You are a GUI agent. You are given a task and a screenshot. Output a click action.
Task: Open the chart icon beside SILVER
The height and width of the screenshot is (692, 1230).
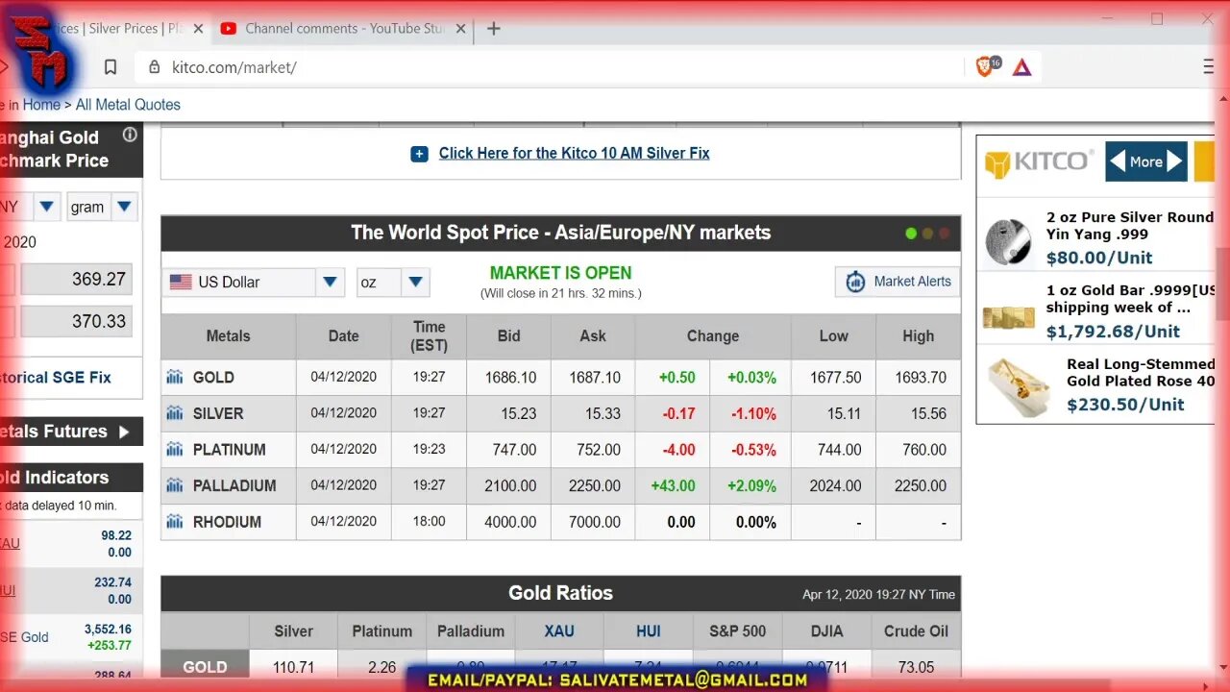(174, 413)
